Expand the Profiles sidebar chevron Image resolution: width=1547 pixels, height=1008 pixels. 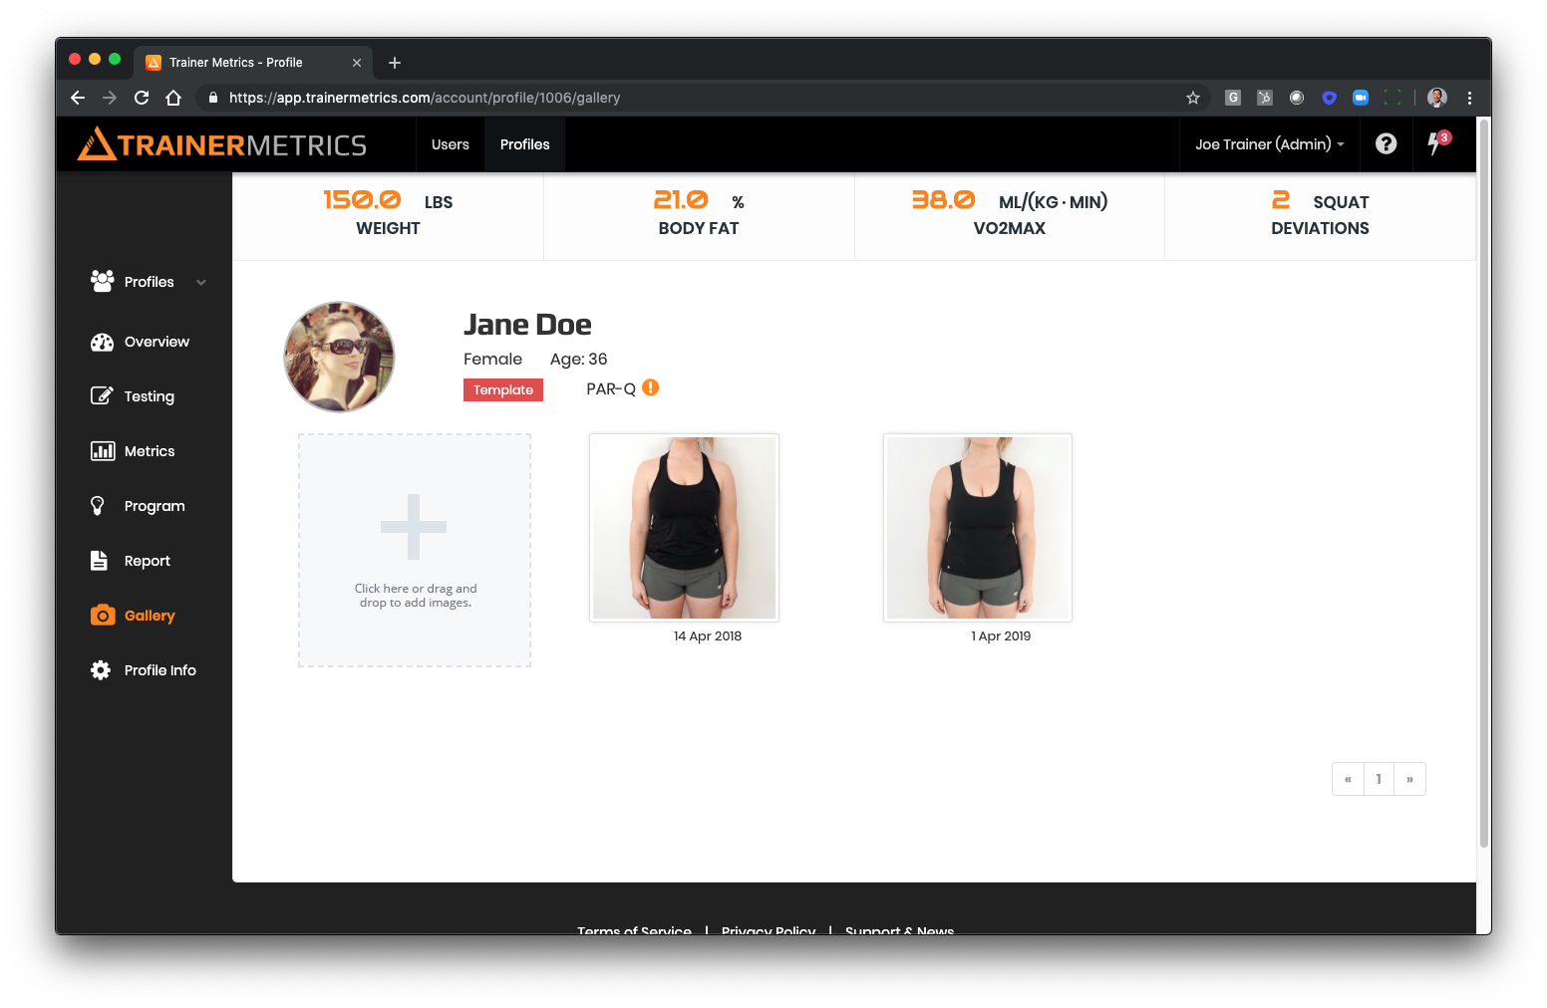tap(201, 282)
